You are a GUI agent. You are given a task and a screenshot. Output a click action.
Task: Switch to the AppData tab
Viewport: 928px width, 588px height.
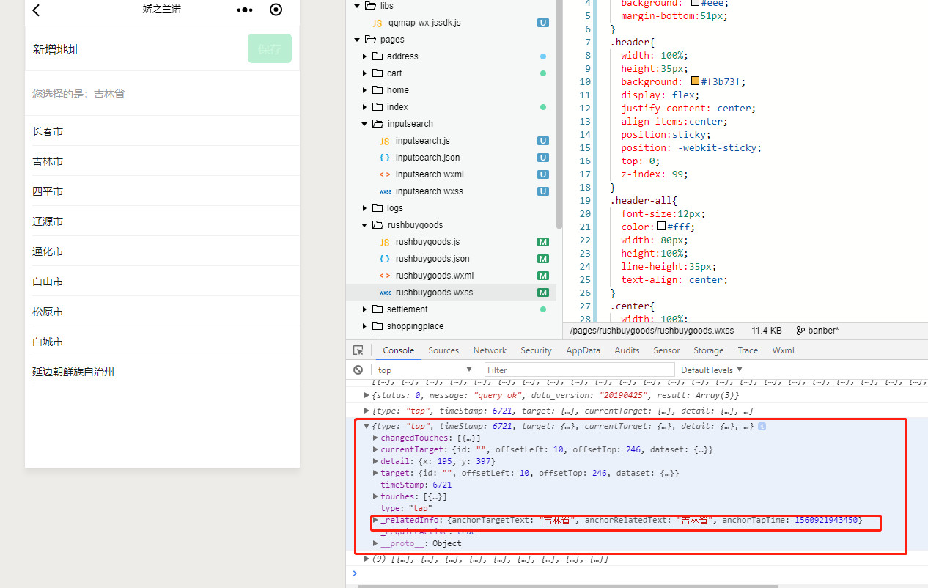(x=583, y=350)
